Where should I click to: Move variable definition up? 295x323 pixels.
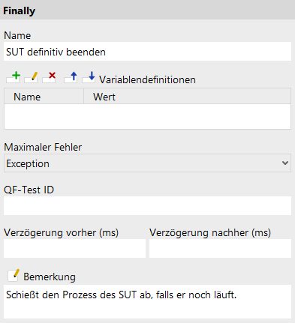pos(71,77)
